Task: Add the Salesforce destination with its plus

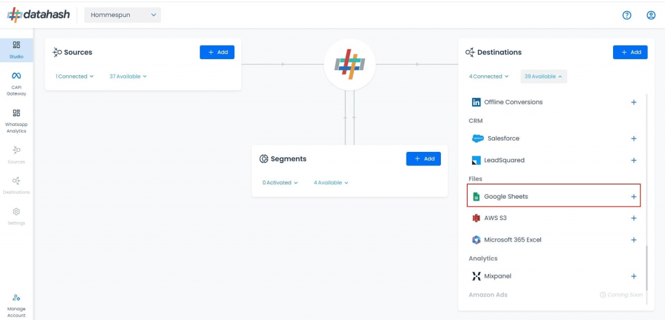Action: coord(634,139)
